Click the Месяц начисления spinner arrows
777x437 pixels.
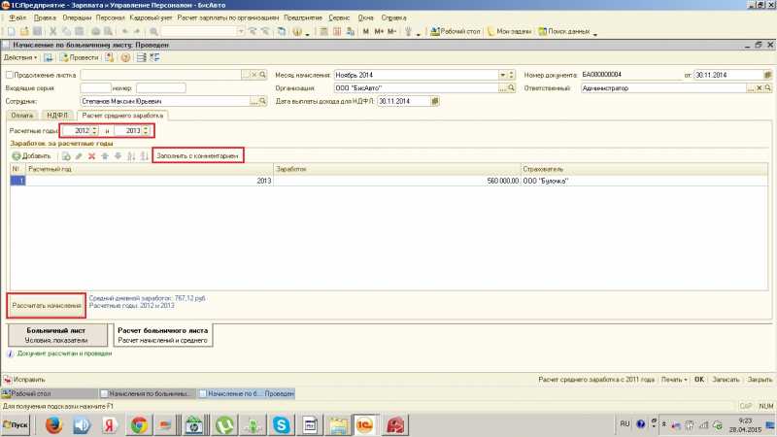(512, 75)
